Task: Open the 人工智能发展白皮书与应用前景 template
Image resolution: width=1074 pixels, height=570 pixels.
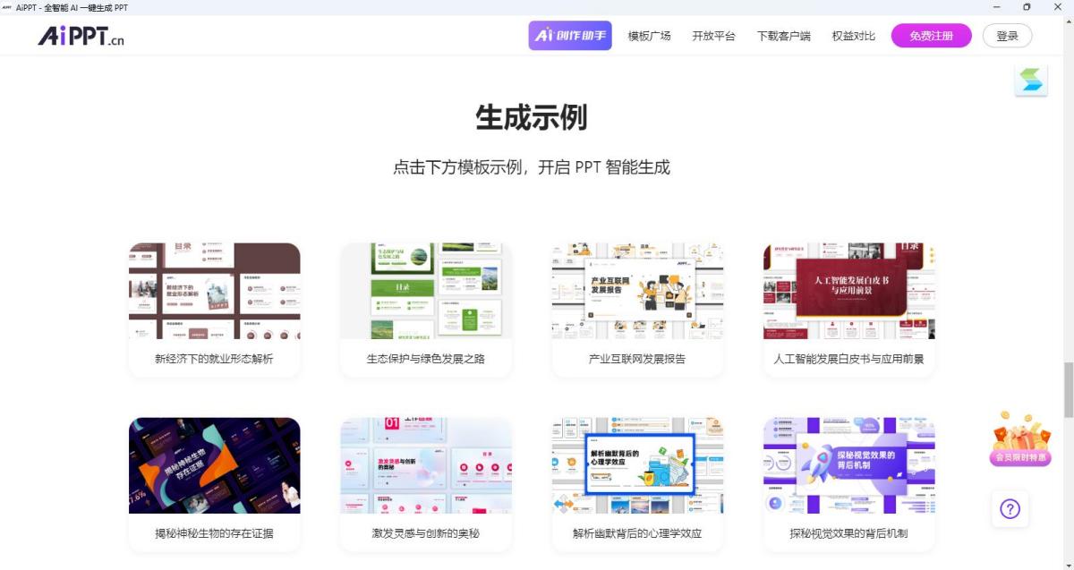Action: pos(848,292)
